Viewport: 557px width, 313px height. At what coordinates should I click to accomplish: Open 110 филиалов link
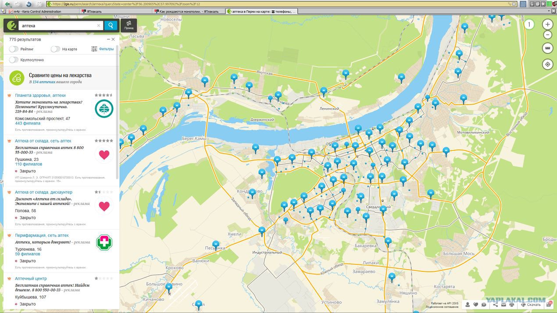click(29, 164)
